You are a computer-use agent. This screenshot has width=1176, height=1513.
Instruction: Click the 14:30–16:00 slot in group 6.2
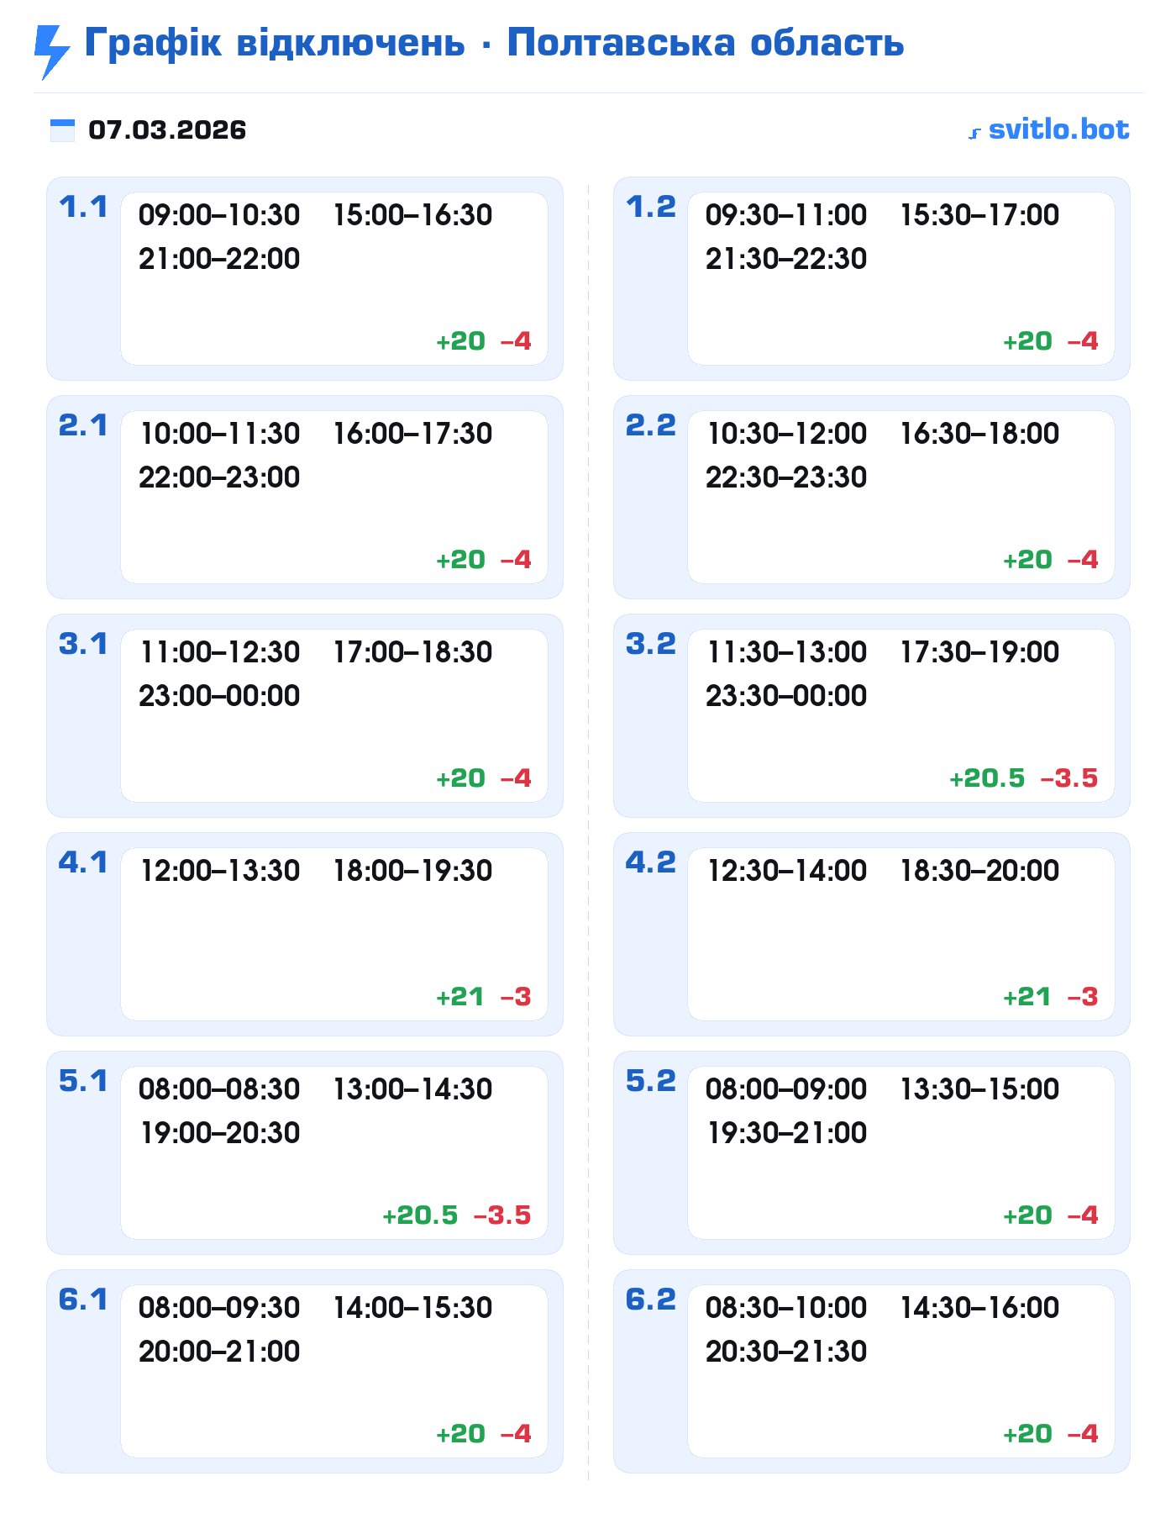pyautogui.click(x=979, y=1308)
